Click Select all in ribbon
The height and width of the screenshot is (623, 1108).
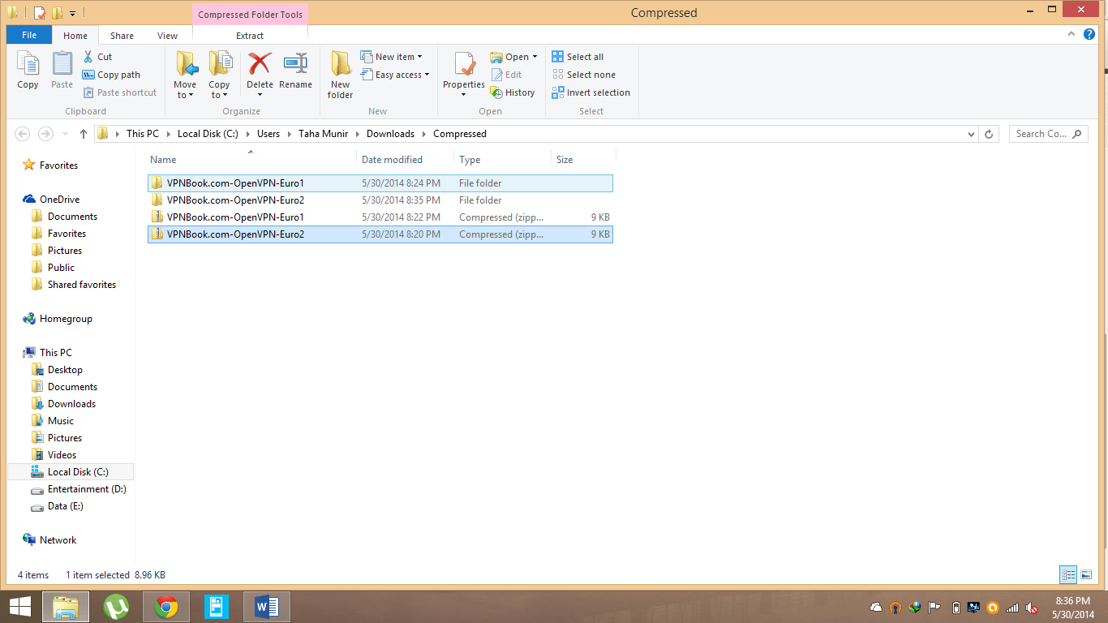578,57
